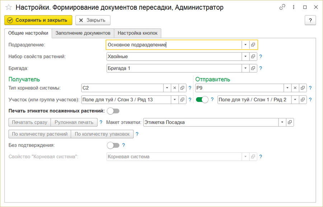Screen dimensions: 323x207
Task: Add window to favorites via star icon
Action: click(9, 8)
